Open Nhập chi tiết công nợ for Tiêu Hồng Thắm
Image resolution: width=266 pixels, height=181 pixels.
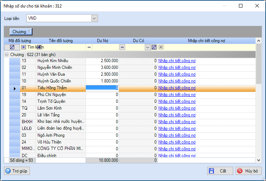177,88
